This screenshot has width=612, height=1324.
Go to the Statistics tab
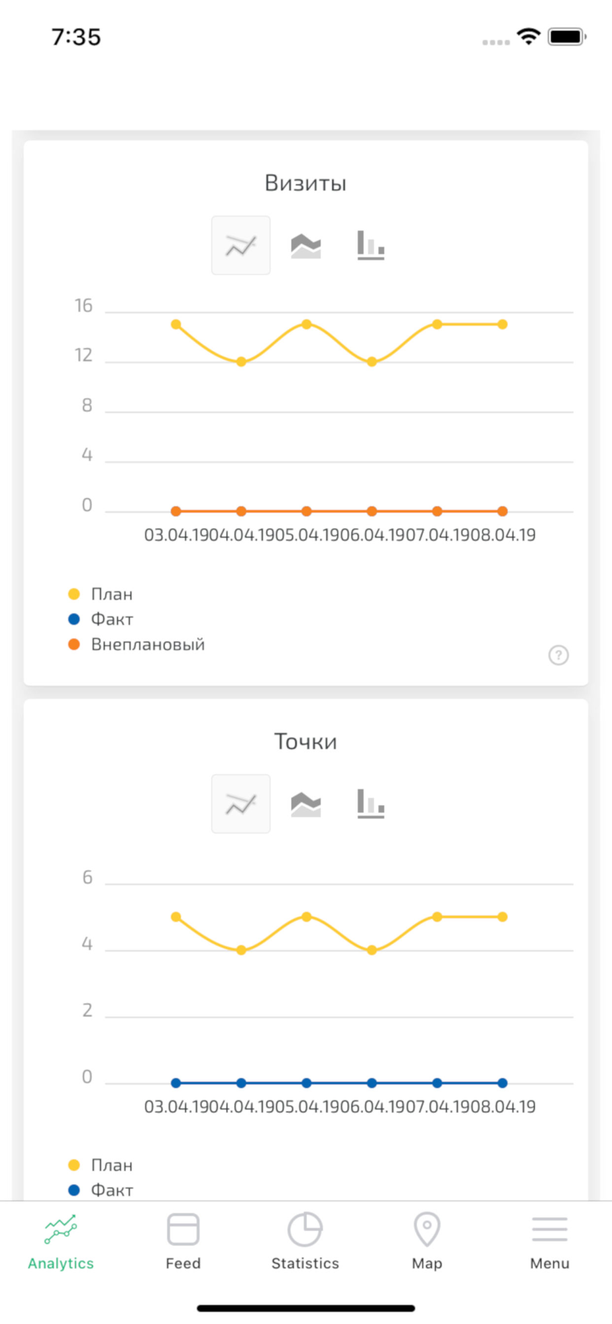pos(305,1241)
